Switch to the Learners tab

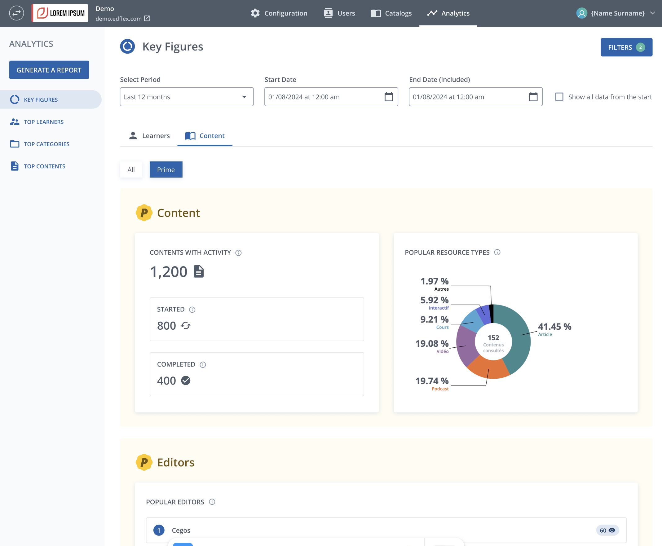[149, 135]
